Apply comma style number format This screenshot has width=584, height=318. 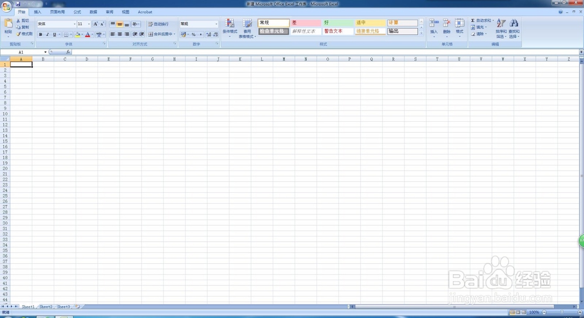[x=201, y=34]
